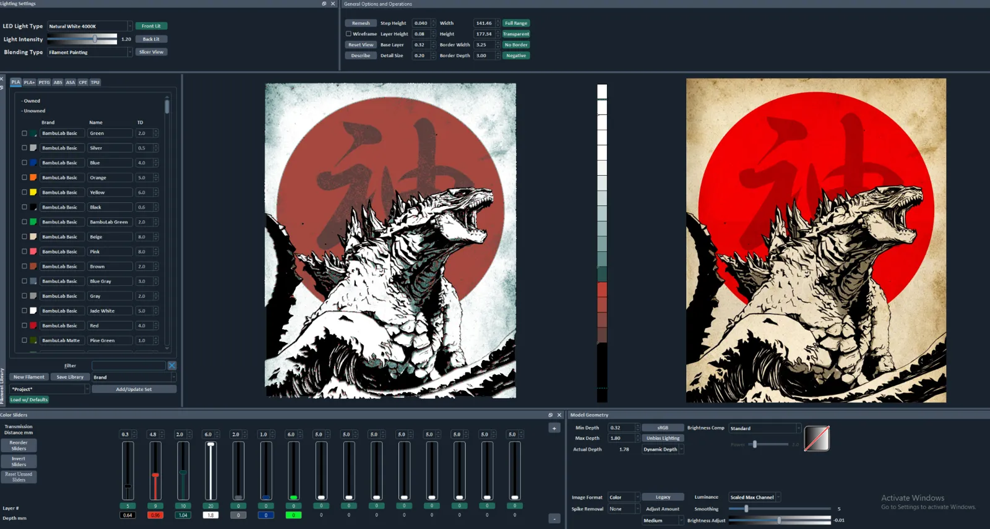Open the Image Format Color dropdown

tap(624, 497)
